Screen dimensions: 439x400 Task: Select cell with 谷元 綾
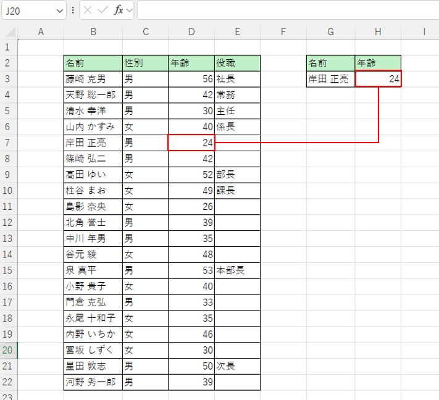[x=93, y=254]
